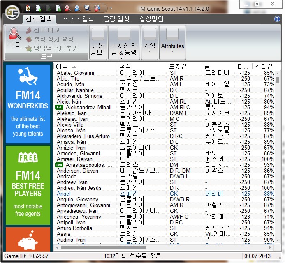Viewport: 285px width, 263px height.
Task: Click the blue staff search quick-access icon
Action: point(77,8)
